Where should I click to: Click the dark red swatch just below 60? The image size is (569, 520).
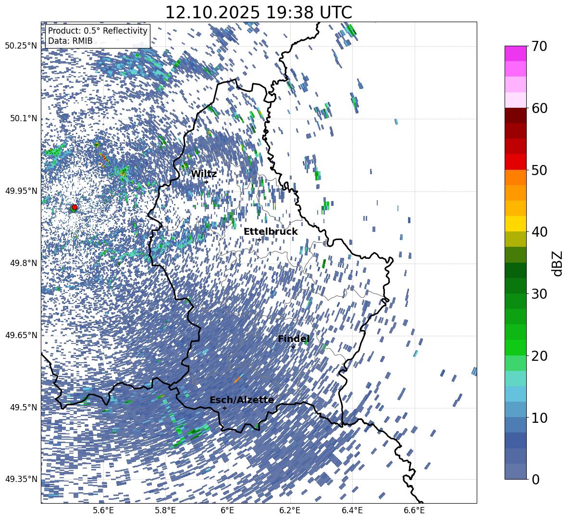pos(515,115)
